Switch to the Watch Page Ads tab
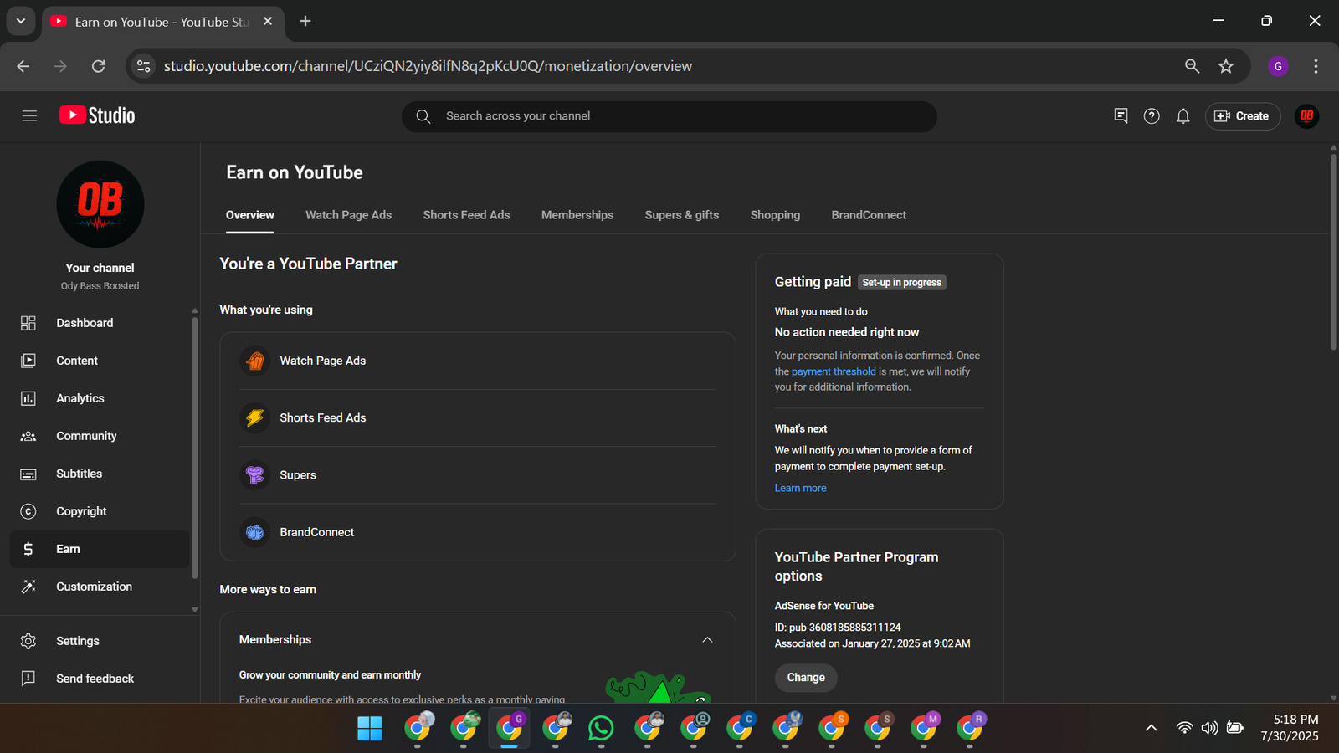Screen dimensions: 1339x753 tap(348, 215)
